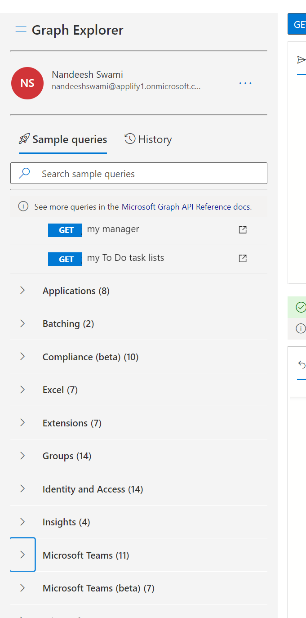This screenshot has width=306, height=618.
Task: Run the GET my manager query
Action: point(65,230)
